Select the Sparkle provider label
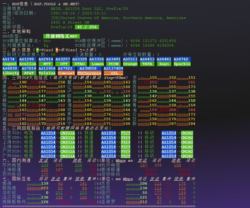Image resolution: width=250 pixels, height=208 pixels. (182, 64)
